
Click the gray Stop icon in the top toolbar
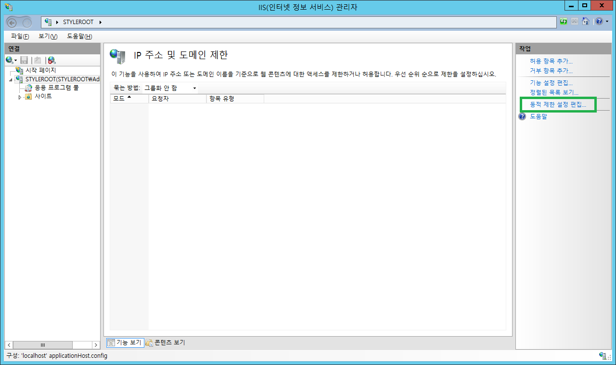(x=575, y=21)
